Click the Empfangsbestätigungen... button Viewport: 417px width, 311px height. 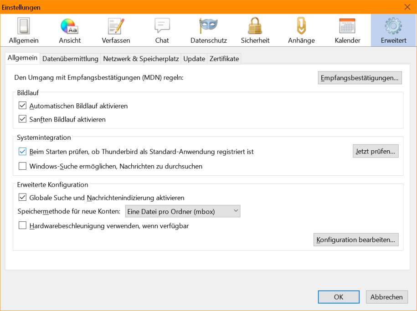click(360, 77)
